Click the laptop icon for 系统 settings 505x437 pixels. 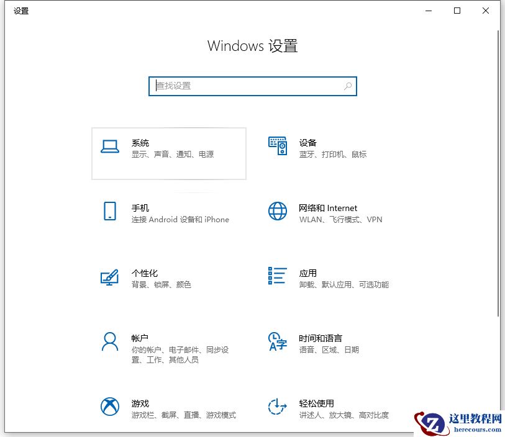109,146
